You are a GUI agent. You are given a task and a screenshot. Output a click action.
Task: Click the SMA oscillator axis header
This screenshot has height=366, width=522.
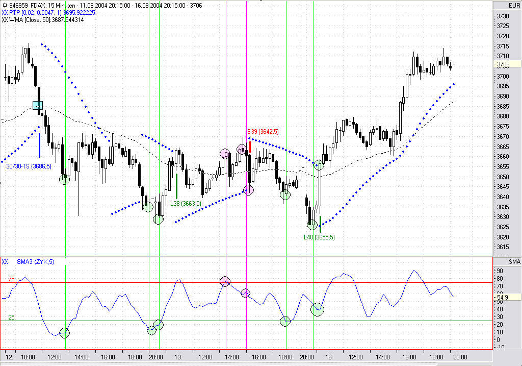pos(507,262)
